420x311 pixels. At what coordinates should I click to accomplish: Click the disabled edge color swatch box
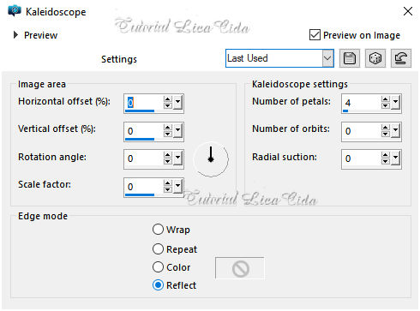(240, 268)
